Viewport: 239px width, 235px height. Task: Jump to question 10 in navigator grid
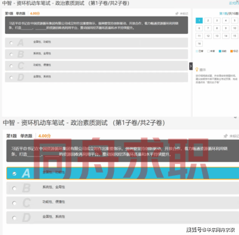[x=235, y=28]
